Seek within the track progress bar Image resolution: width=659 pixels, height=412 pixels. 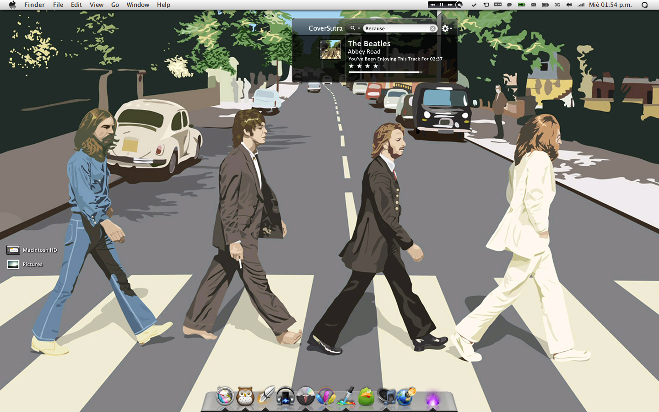[x=385, y=72]
